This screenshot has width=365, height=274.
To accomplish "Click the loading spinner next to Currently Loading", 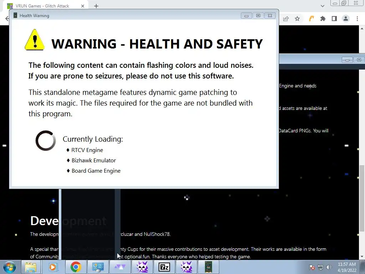I will tap(46, 141).
